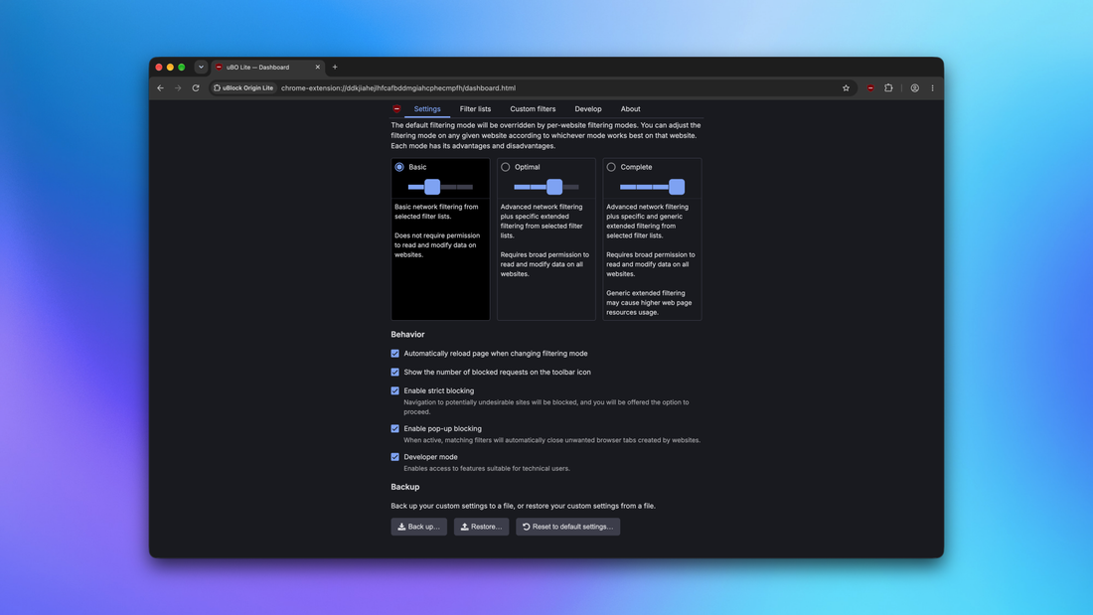1093x615 pixels.
Task: Toggle automatically reload page checkbox
Action: point(395,354)
